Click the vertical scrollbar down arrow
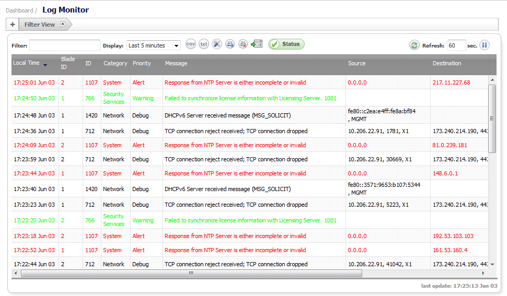507x296 pixels. (492, 264)
